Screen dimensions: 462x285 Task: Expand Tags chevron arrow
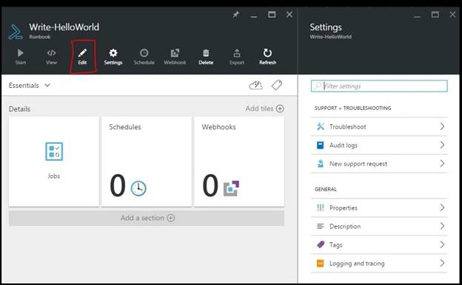pos(442,244)
